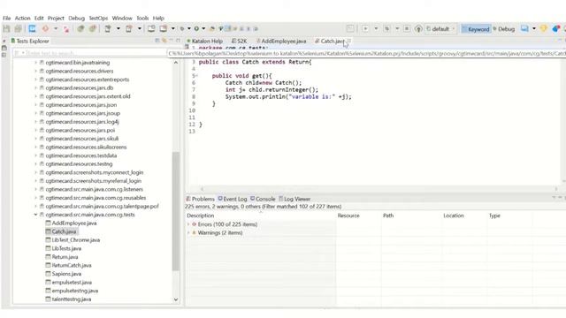Open the Event Log tab

click(233, 199)
